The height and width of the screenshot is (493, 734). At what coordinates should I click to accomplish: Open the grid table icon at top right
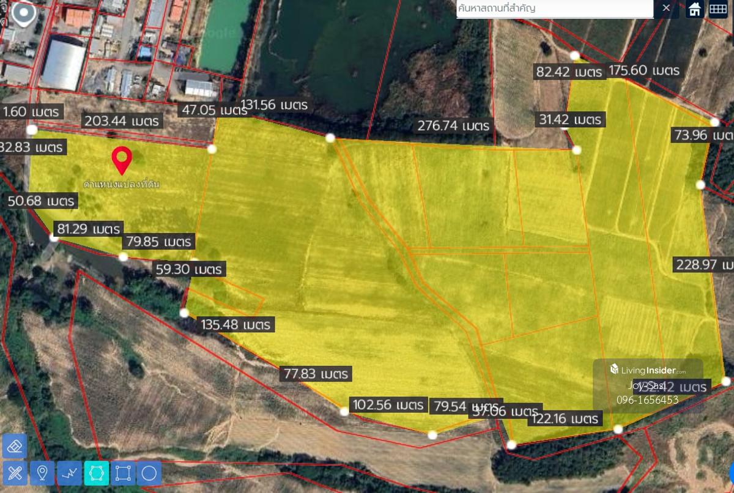(x=717, y=9)
